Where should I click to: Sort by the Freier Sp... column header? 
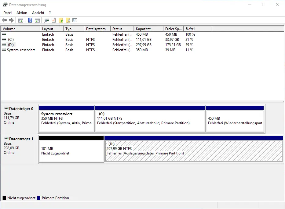174,29
